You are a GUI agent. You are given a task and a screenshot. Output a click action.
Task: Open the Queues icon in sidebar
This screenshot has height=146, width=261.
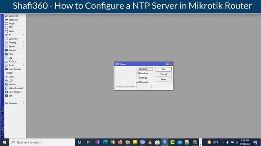click(x=7, y=50)
